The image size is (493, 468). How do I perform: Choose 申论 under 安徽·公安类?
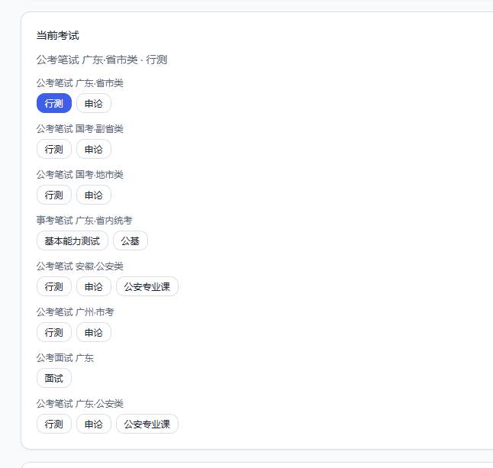coord(94,286)
